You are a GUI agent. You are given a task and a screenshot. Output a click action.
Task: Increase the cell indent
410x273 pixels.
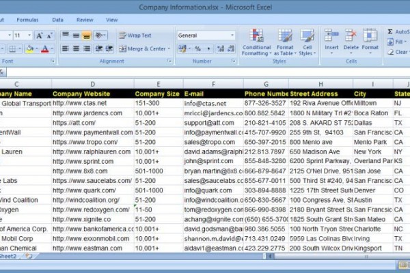click(109, 48)
